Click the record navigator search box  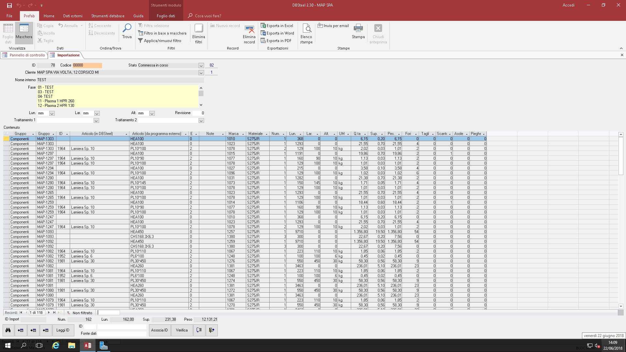pos(109,313)
